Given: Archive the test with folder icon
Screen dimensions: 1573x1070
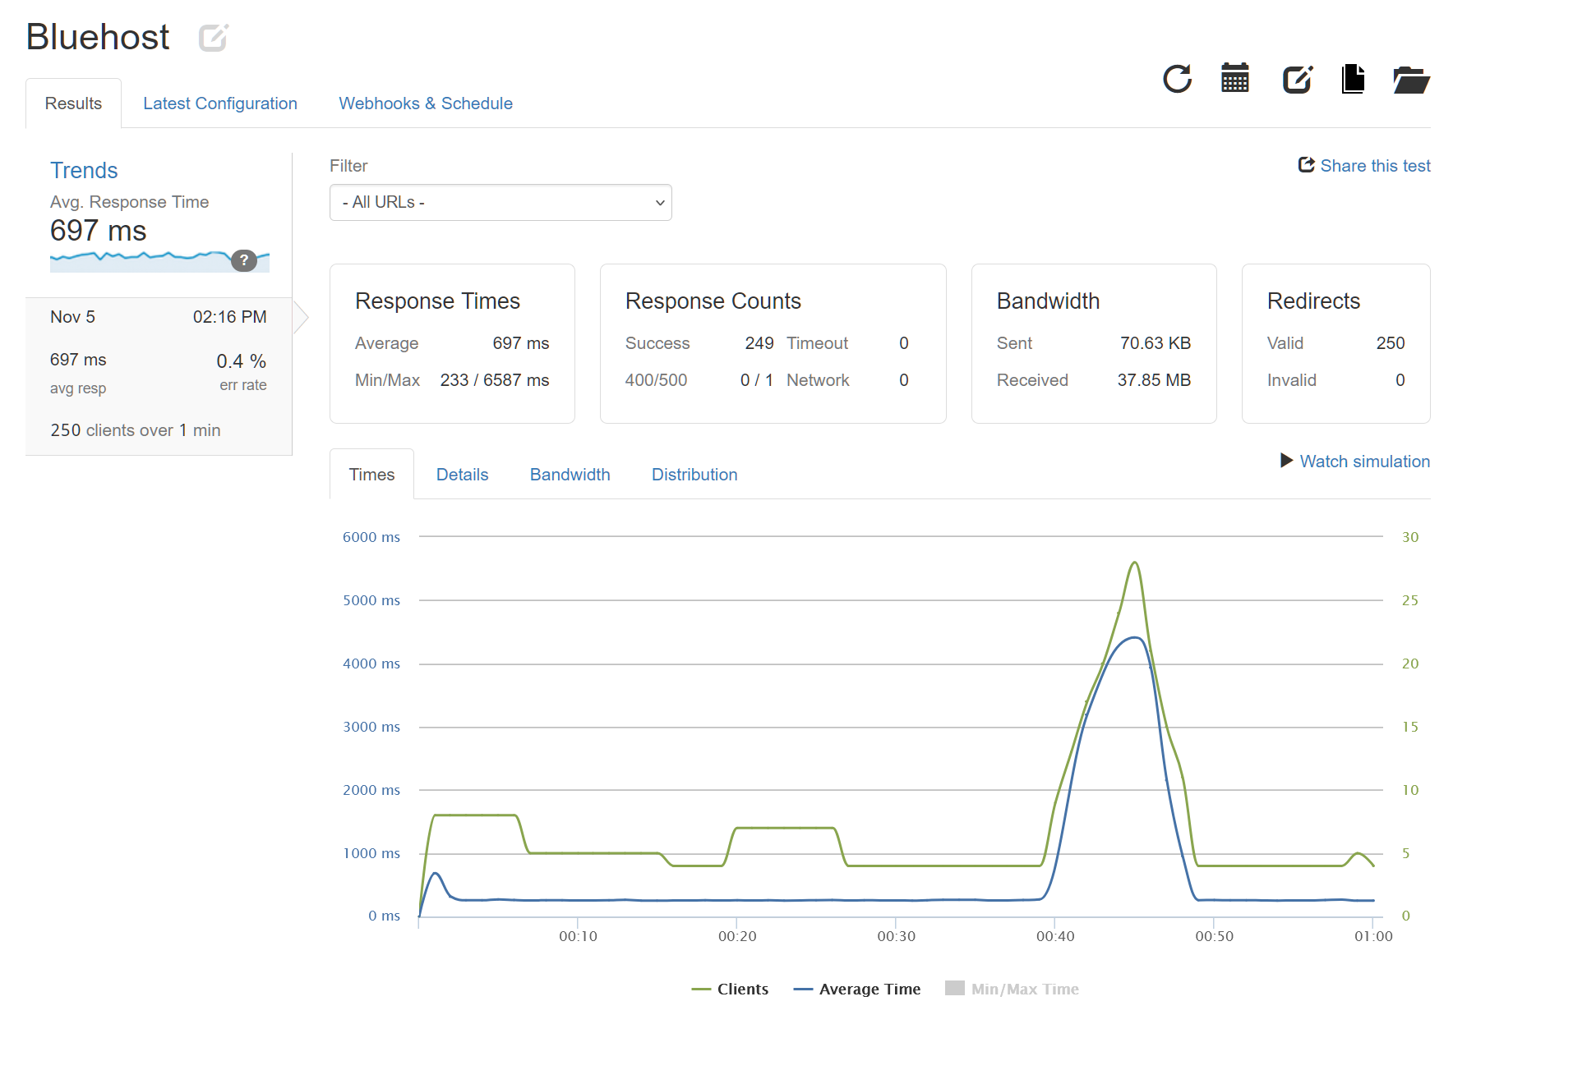Looking at the screenshot, I should [1410, 80].
